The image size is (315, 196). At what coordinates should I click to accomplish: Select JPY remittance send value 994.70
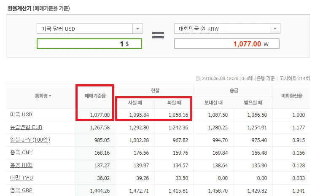[x=220, y=140]
